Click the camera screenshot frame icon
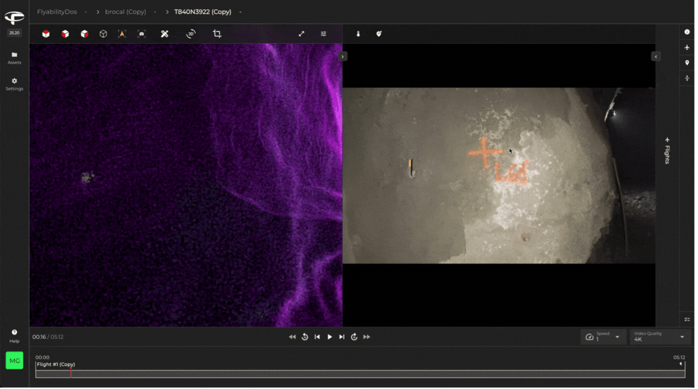 [142, 34]
